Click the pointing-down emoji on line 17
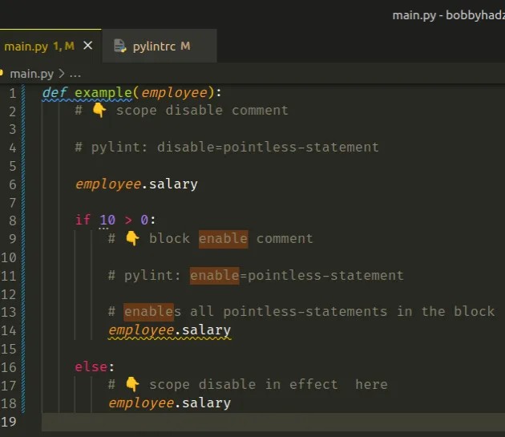Viewport: 505px width, 437px height. 132,384
